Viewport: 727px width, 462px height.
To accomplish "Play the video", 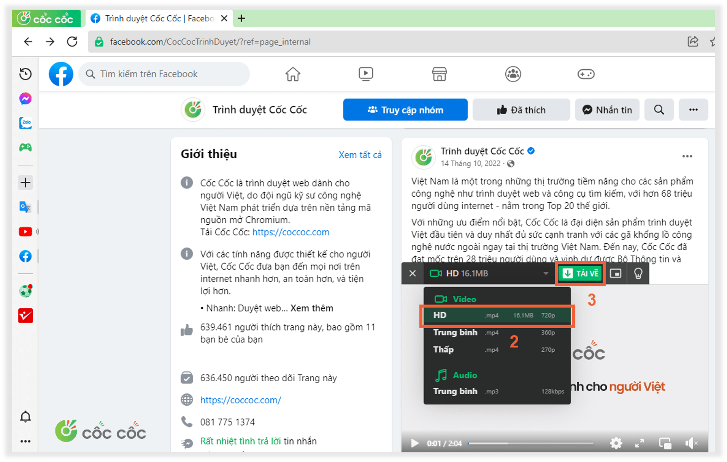I will 415,444.
